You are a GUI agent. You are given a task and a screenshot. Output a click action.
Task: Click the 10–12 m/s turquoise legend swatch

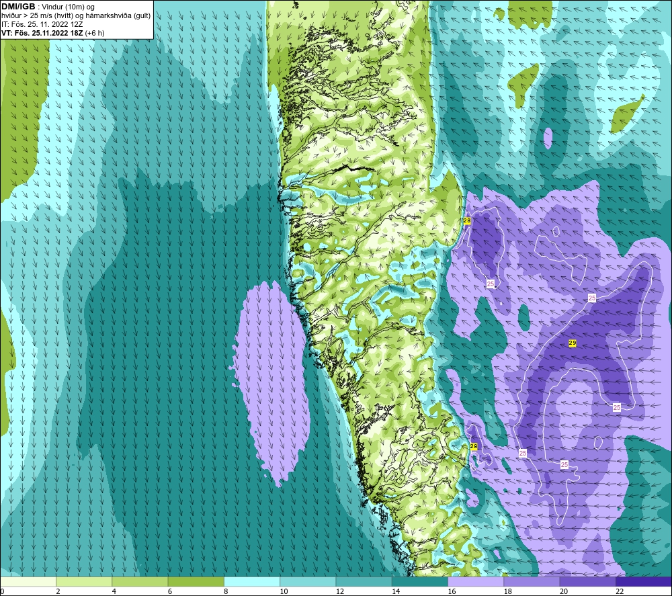tap(308, 581)
